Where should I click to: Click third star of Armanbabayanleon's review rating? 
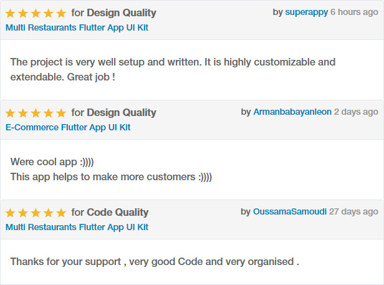click(x=36, y=113)
